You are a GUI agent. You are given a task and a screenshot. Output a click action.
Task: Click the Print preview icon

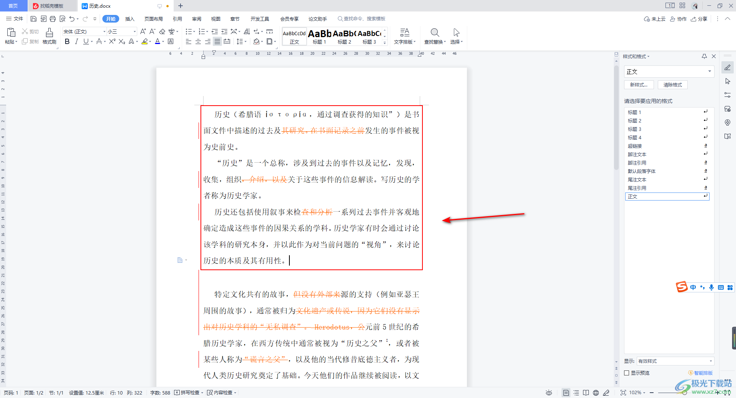[62, 19]
